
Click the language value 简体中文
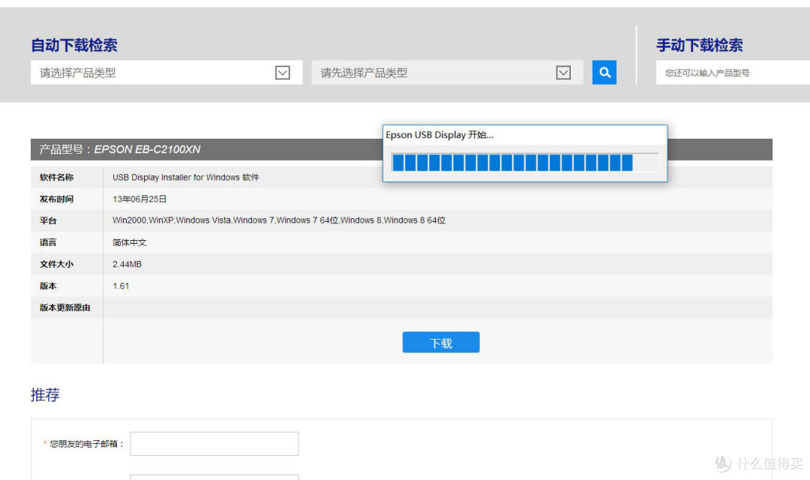[130, 242]
